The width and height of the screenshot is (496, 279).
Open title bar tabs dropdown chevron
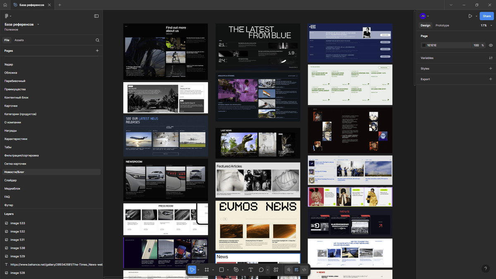click(x=451, y=5)
